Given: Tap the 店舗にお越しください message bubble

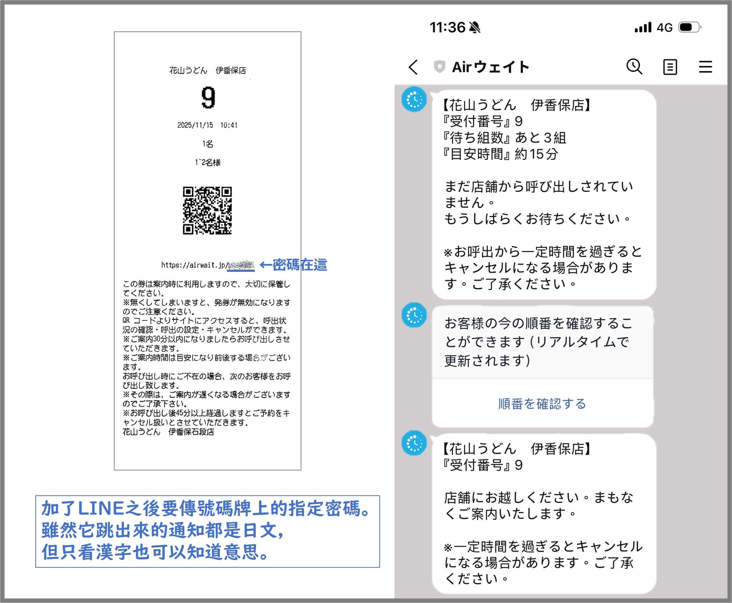Looking at the screenshot, I should pyautogui.click(x=544, y=513).
